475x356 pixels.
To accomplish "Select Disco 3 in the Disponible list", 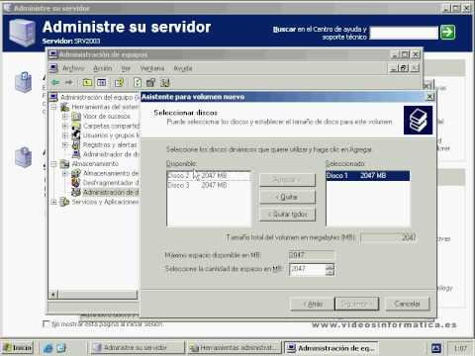I will click(x=209, y=185).
